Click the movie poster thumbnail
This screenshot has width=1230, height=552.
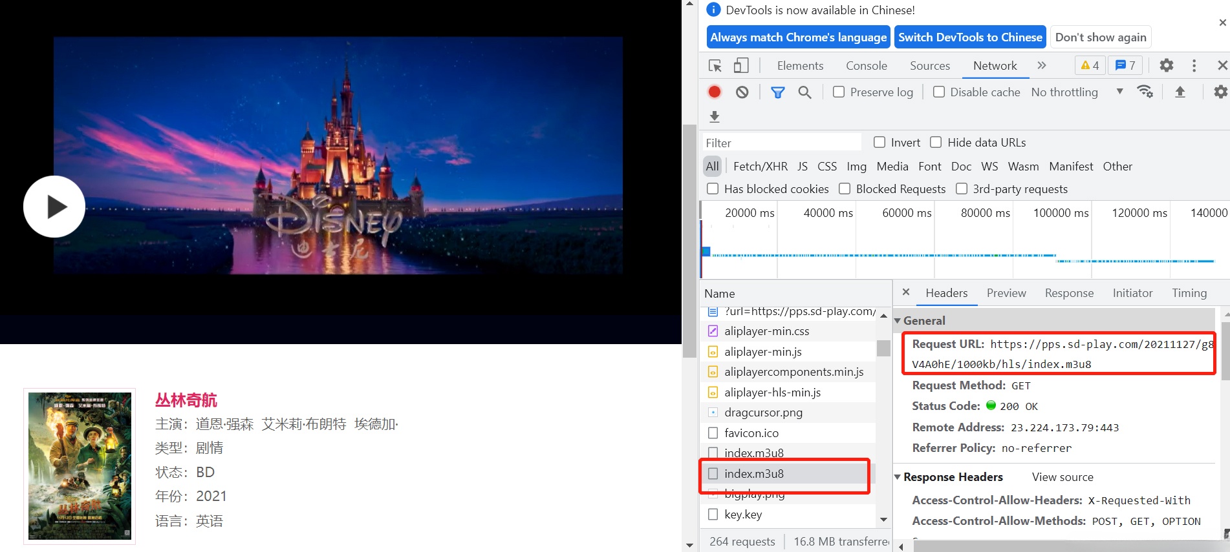[x=80, y=466]
